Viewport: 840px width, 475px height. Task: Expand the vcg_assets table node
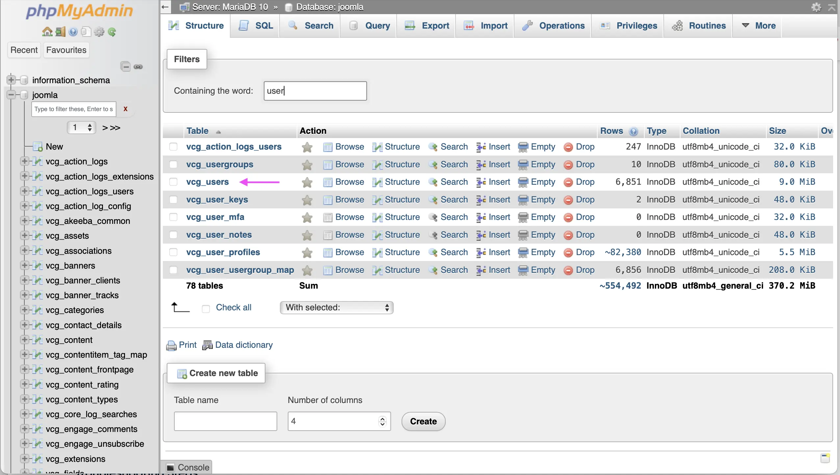(x=24, y=235)
